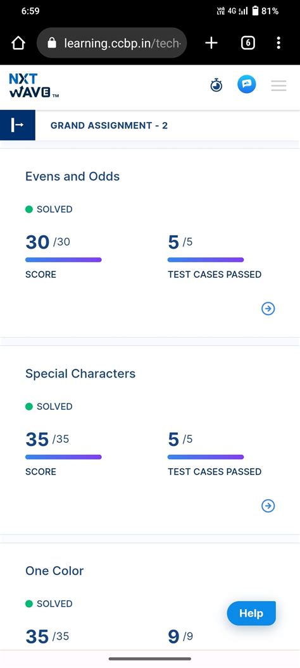
Task: Open the browser three-dot overflow menu
Action: click(x=278, y=43)
